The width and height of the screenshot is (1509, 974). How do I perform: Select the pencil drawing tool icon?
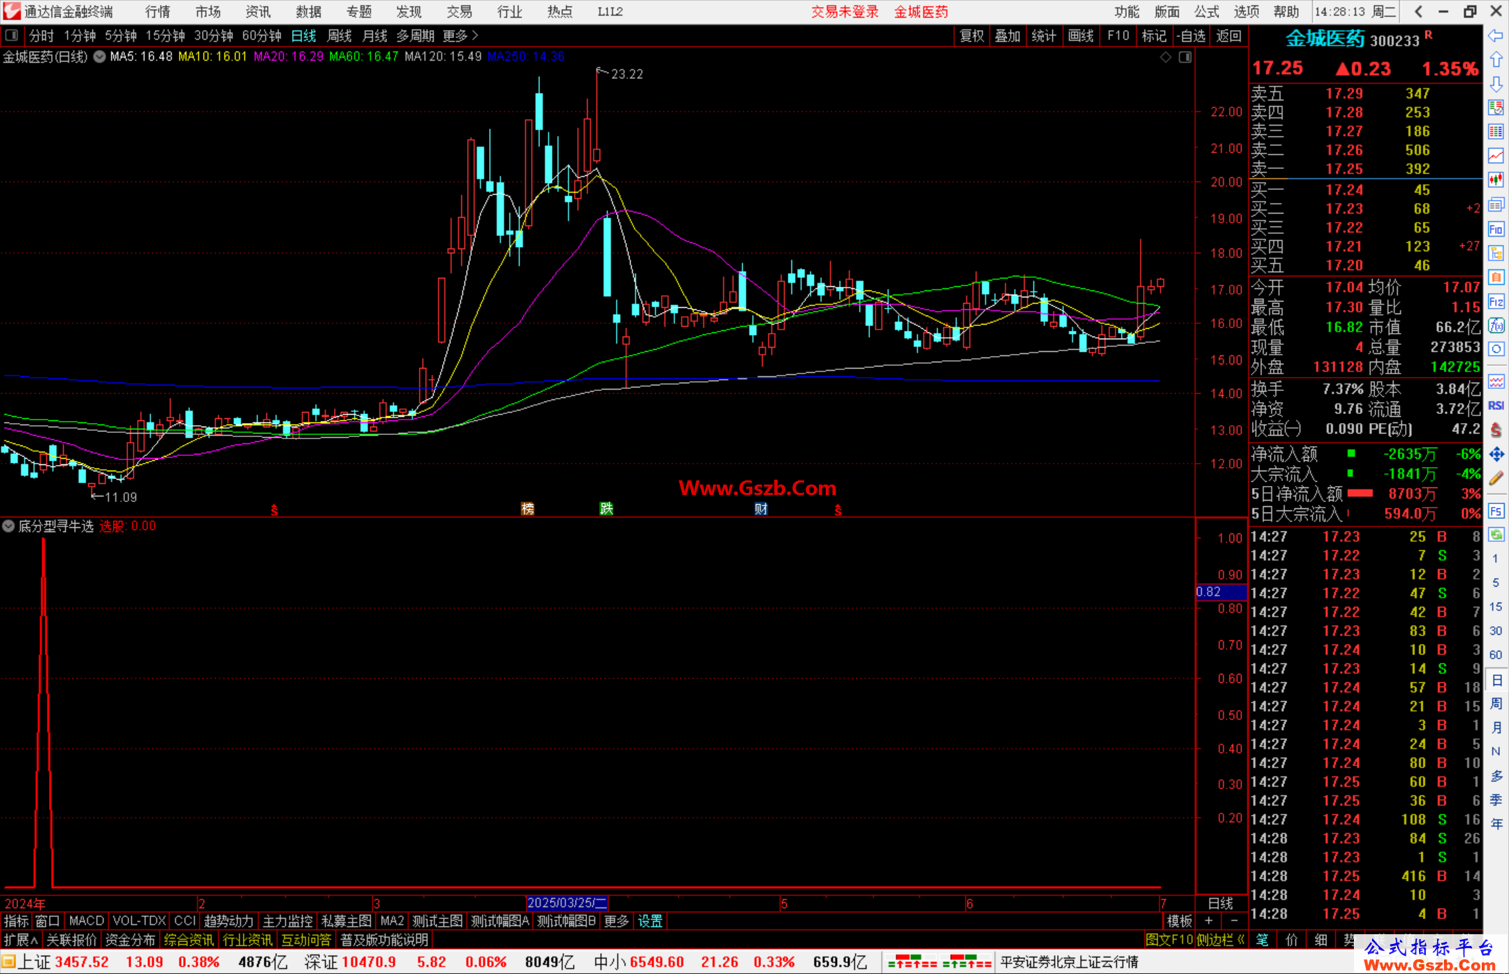[1496, 478]
